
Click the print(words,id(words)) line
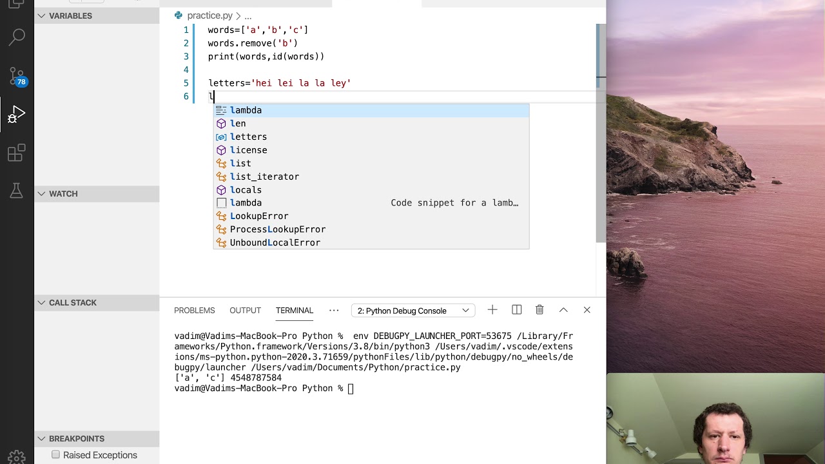coord(266,57)
